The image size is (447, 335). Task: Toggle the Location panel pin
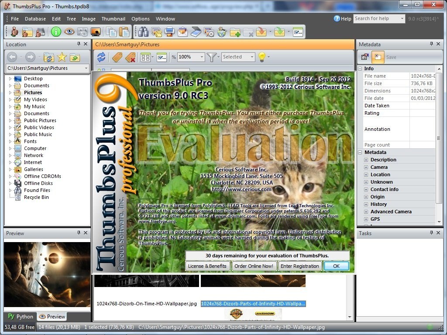pyautogui.click(x=79, y=44)
